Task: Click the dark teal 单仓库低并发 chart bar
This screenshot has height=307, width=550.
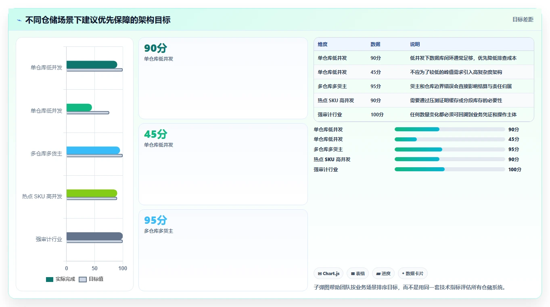Action: click(92, 65)
